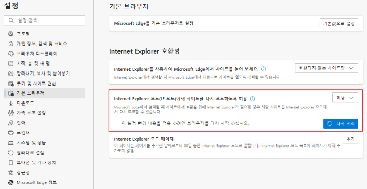
Task: Open the 프로필 settings section
Action: point(45,34)
